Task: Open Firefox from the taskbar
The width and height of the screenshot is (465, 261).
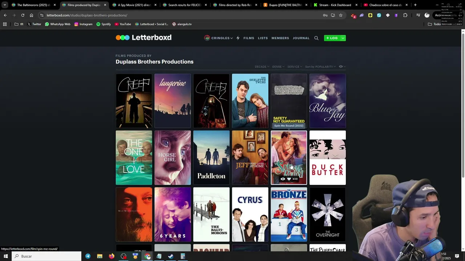Action: coord(112,256)
